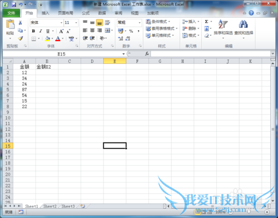Apply red font color A
This screenshot has width=278, height=218.
58,39
